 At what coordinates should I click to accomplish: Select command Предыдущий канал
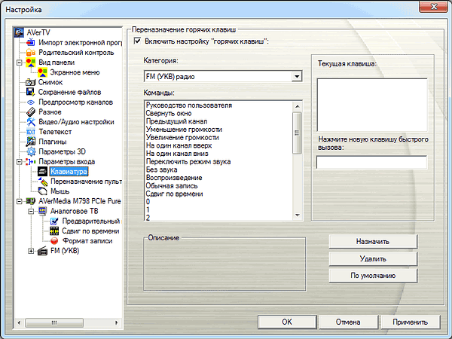[x=218, y=121]
